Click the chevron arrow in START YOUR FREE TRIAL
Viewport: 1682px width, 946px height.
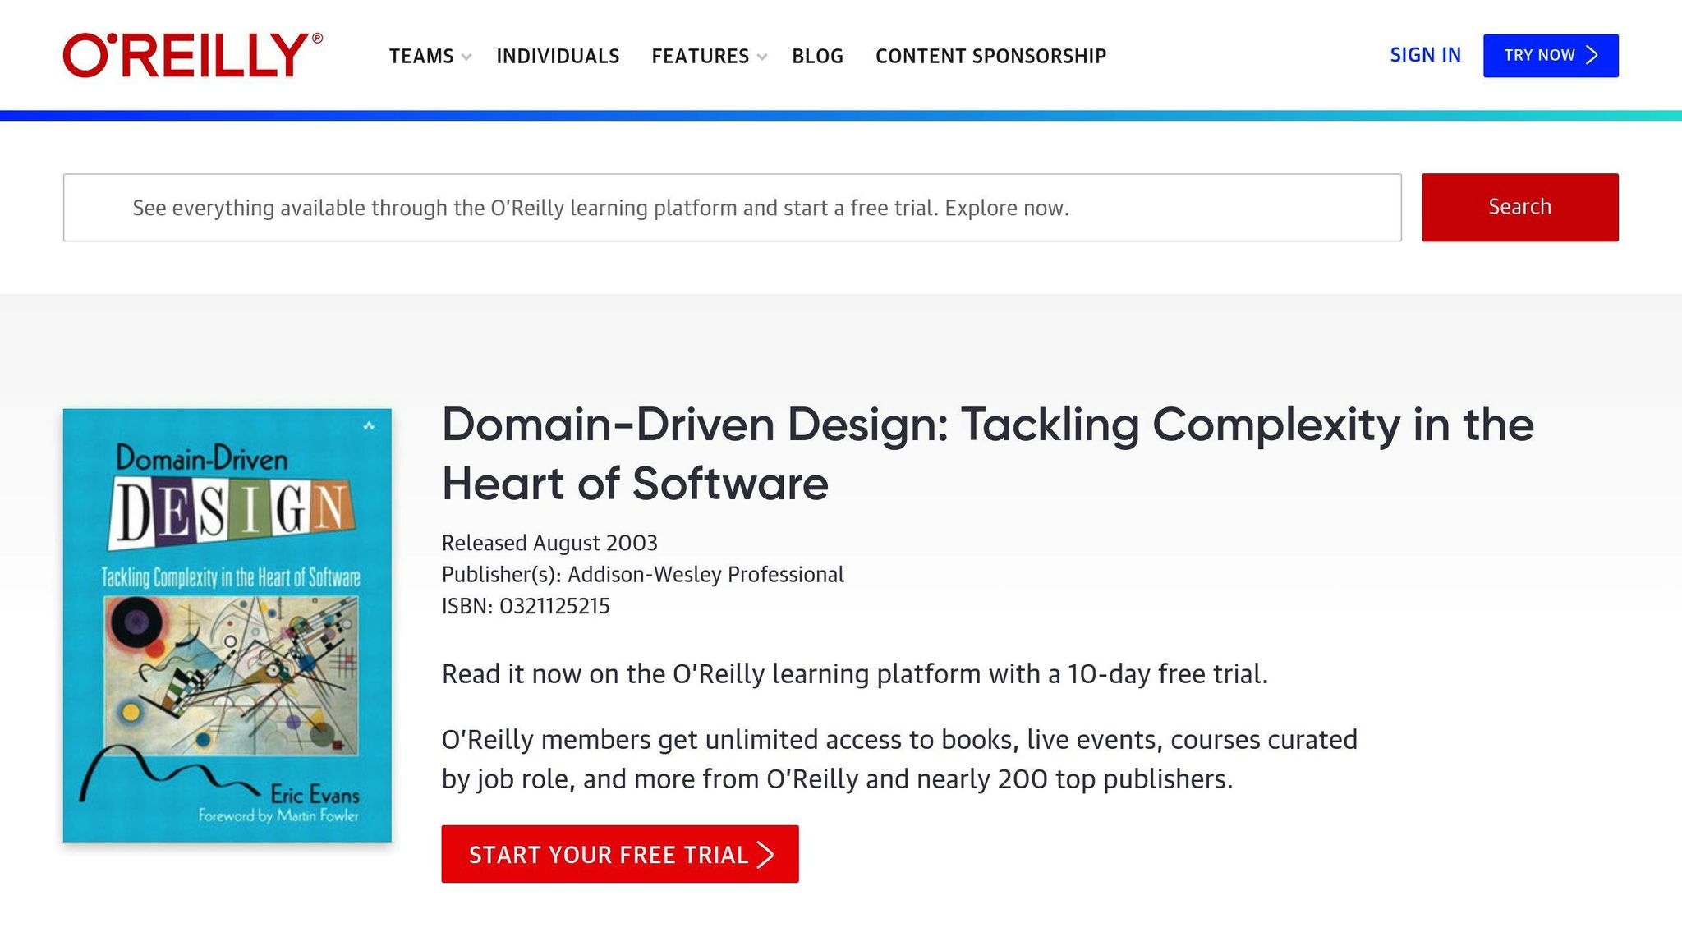[765, 854]
